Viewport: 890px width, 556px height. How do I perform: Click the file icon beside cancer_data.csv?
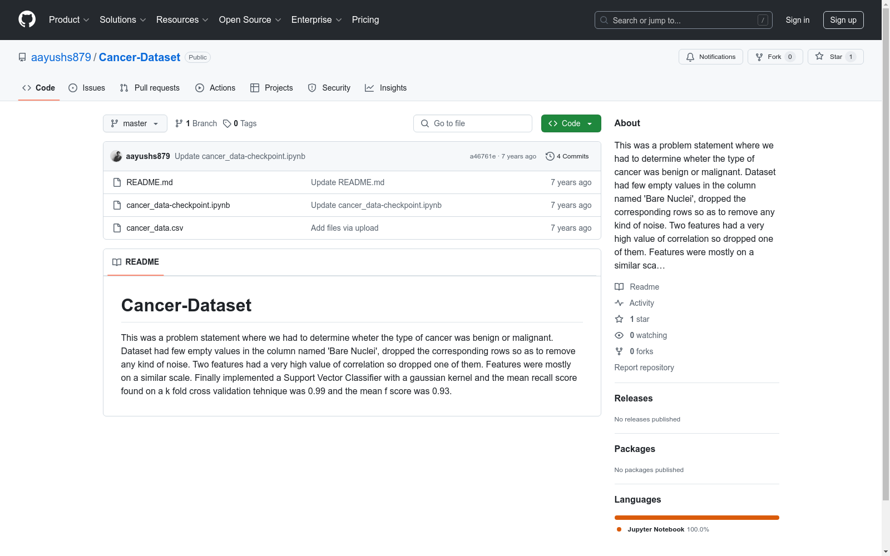coord(117,228)
